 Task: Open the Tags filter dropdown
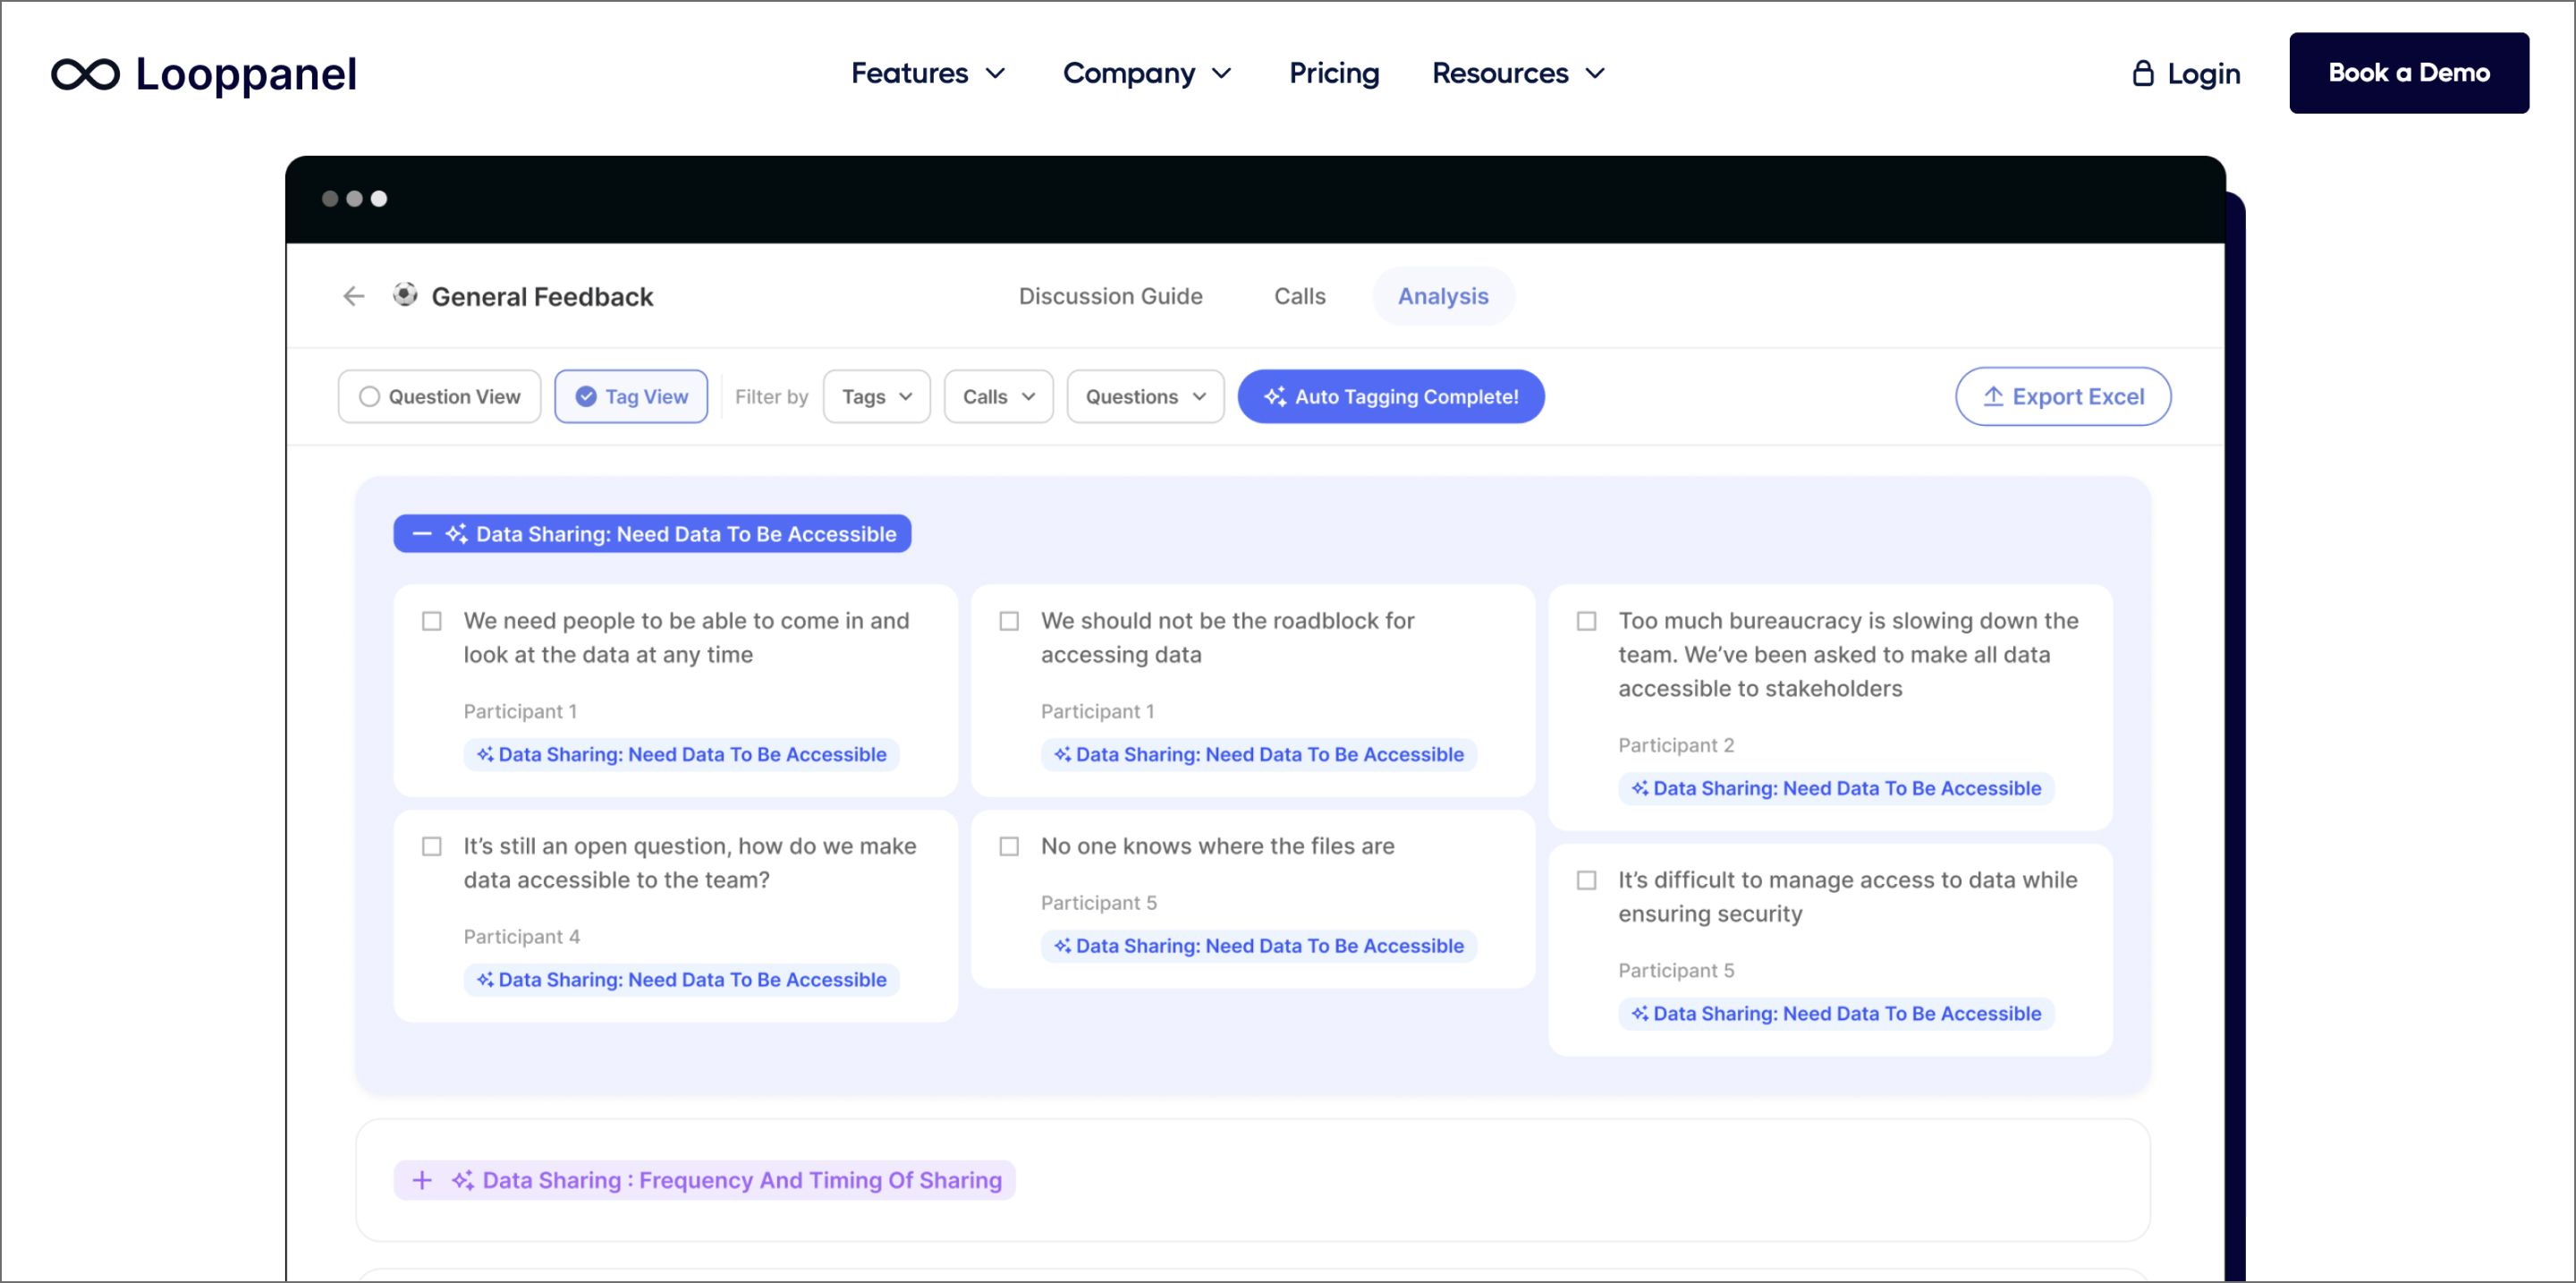[877, 397]
